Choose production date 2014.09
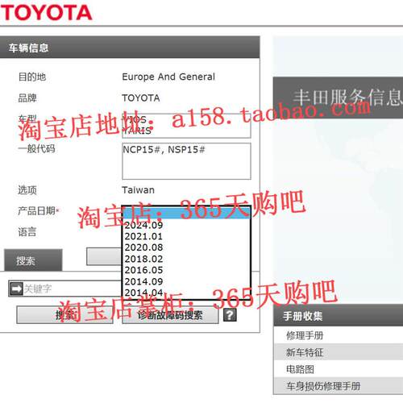403x403 pixels. 143,281
